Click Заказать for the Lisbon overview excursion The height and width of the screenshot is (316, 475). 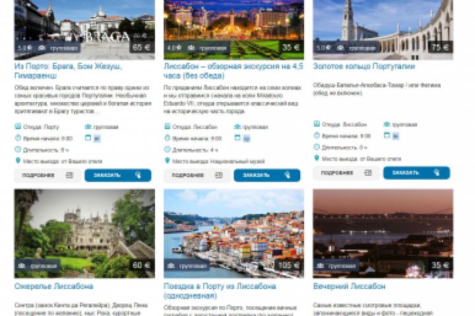tap(267, 175)
